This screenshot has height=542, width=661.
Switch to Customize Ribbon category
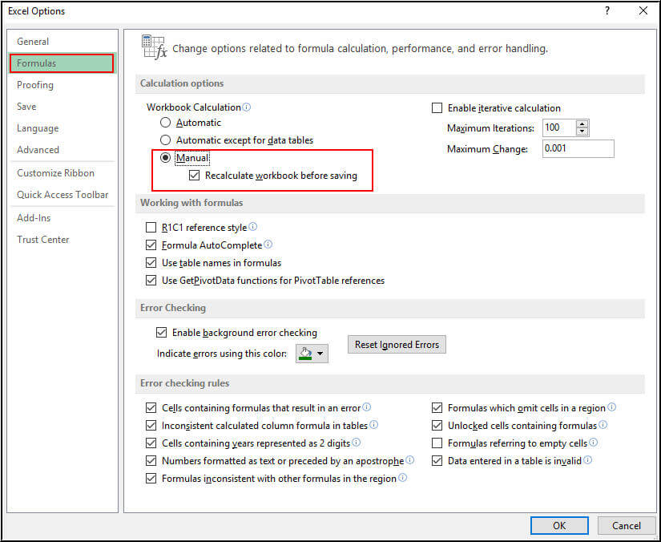[x=55, y=173]
